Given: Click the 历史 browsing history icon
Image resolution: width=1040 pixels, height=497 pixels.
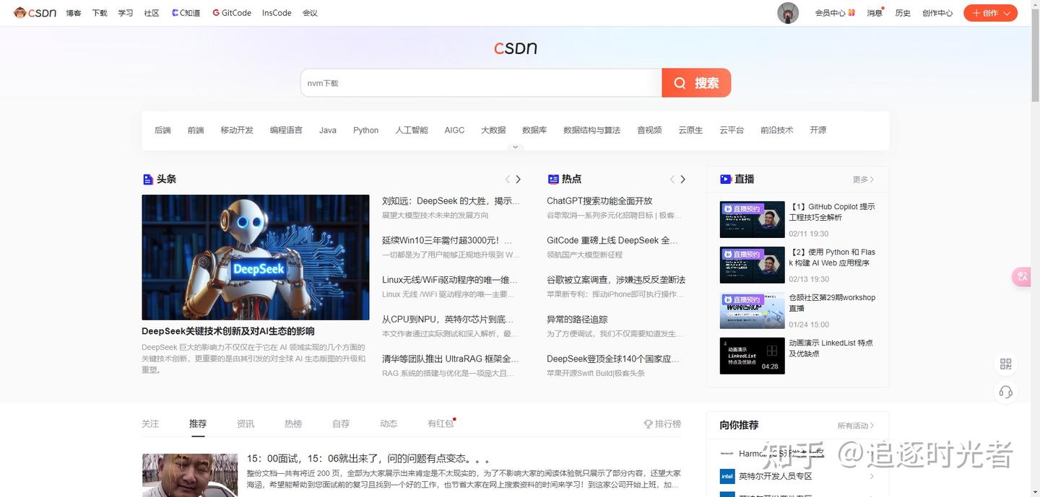Looking at the screenshot, I should 901,12.
